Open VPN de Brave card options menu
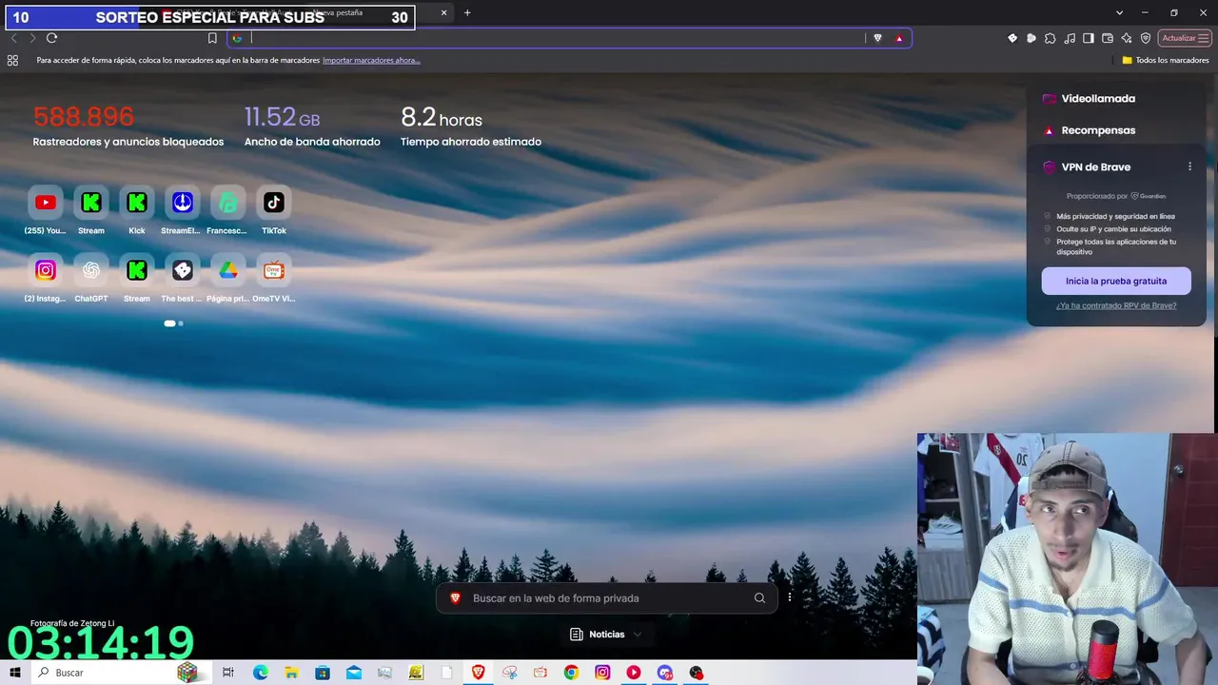This screenshot has height=685, width=1218. (1189, 166)
